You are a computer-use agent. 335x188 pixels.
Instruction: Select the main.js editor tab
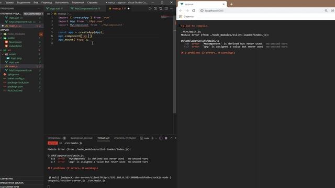[x=117, y=8]
